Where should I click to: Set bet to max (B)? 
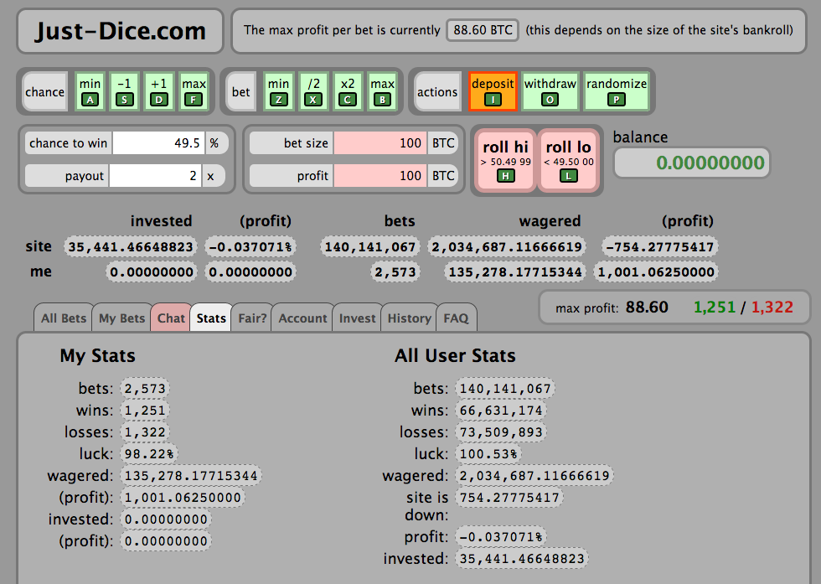(382, 91)
